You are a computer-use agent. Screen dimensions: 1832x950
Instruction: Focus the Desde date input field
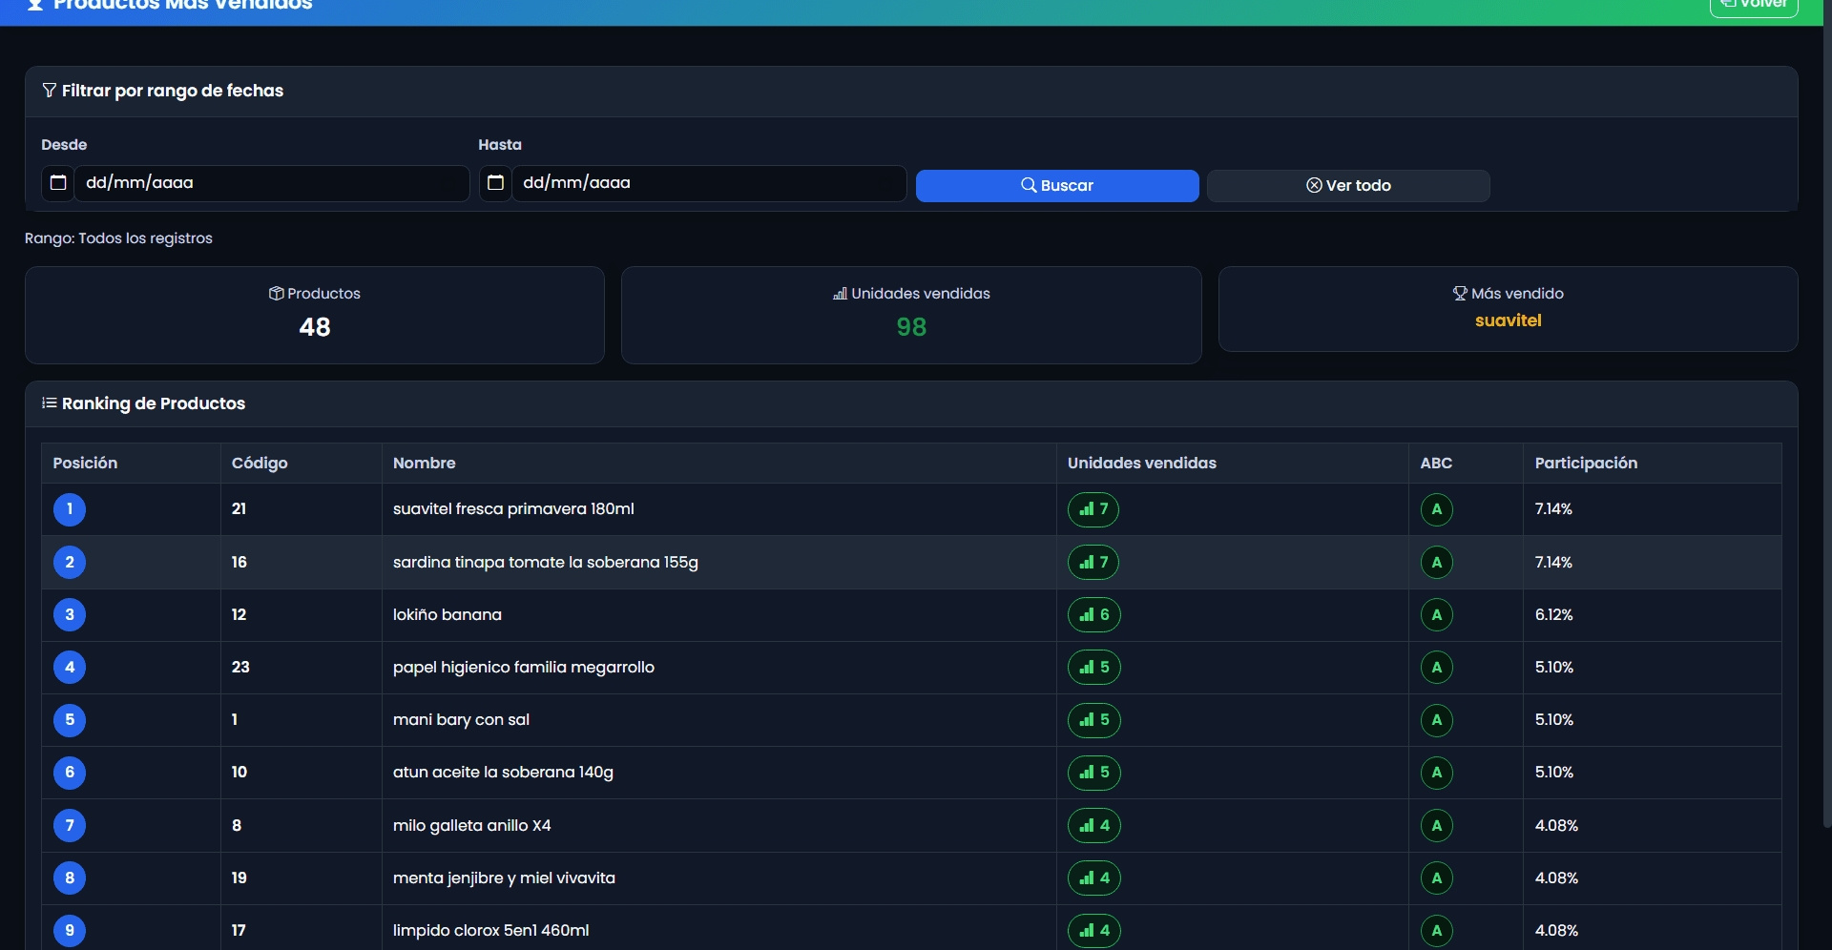tap(272, 183)
